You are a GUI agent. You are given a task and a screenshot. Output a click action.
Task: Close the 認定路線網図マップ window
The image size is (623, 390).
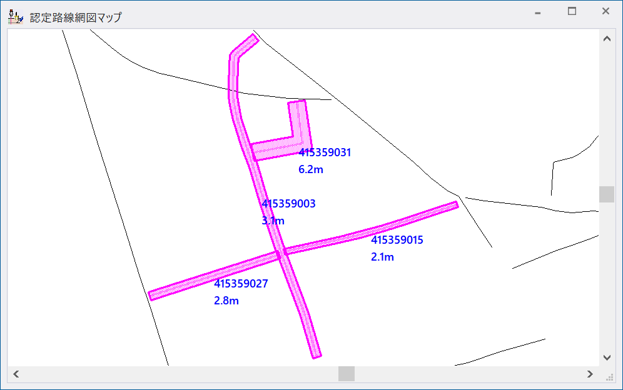pos(605,11)
